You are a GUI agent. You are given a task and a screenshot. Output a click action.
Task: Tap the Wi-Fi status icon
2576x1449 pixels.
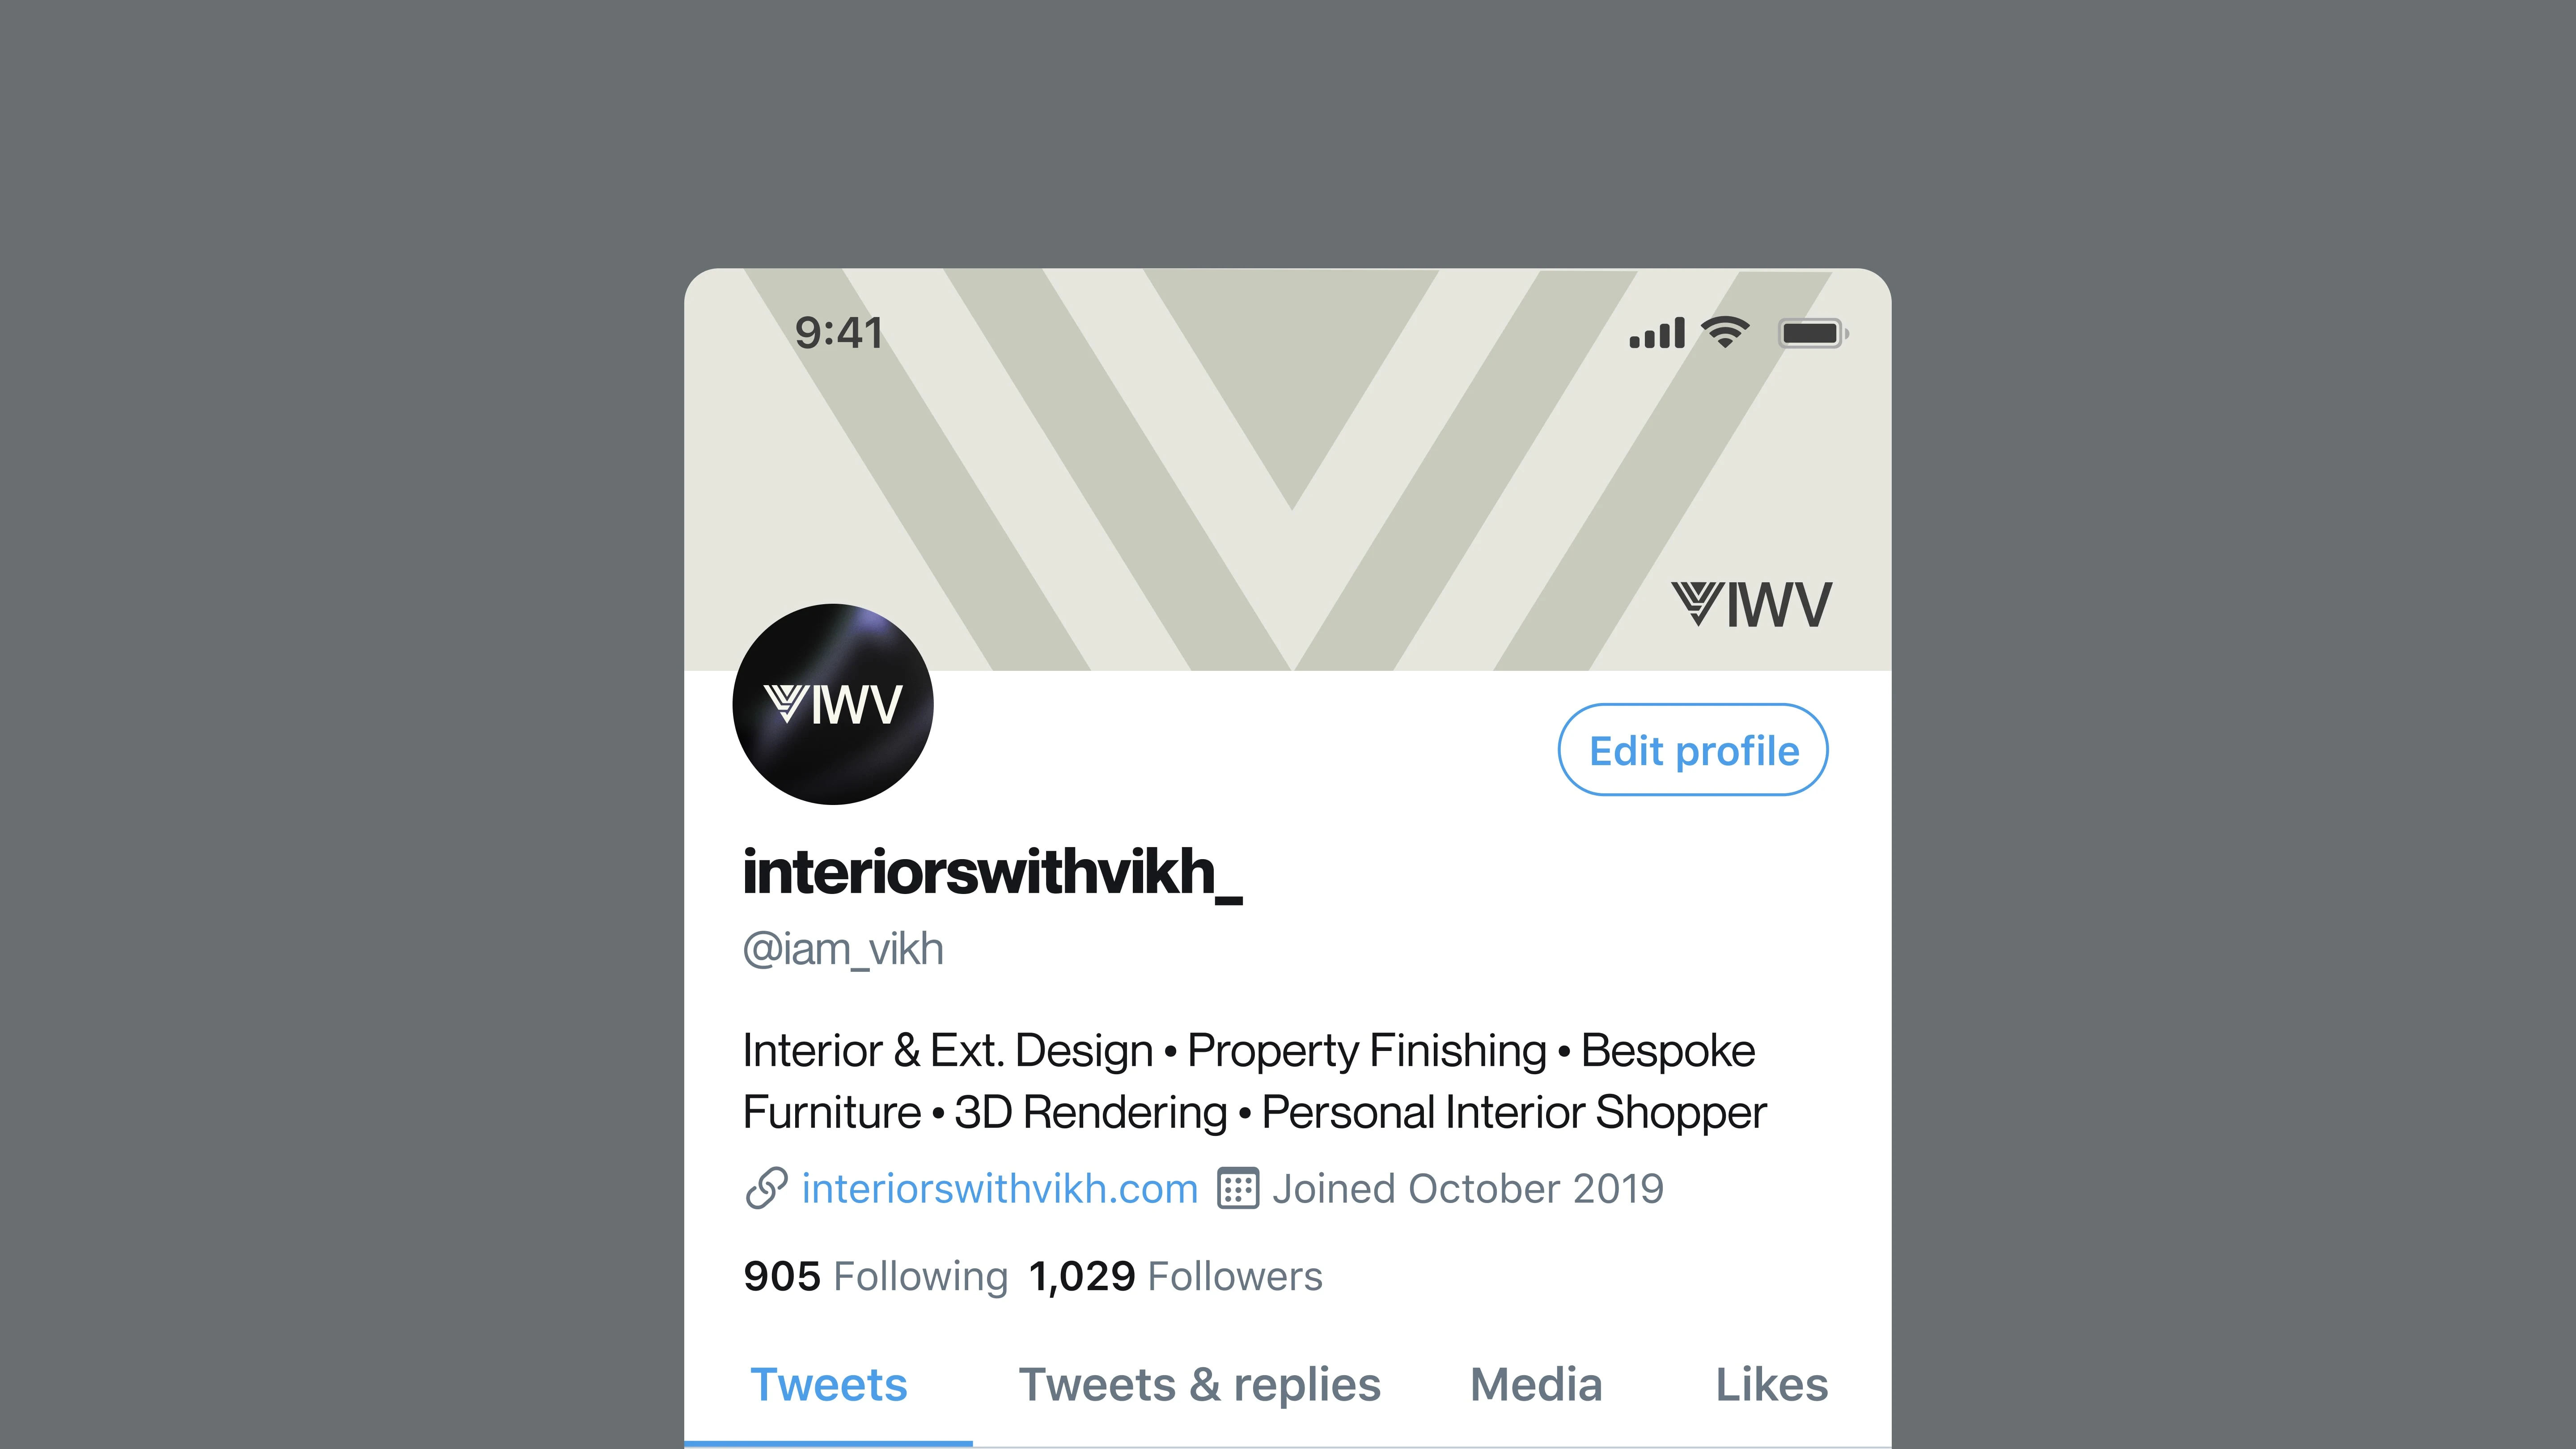[x=1726, y=332]
